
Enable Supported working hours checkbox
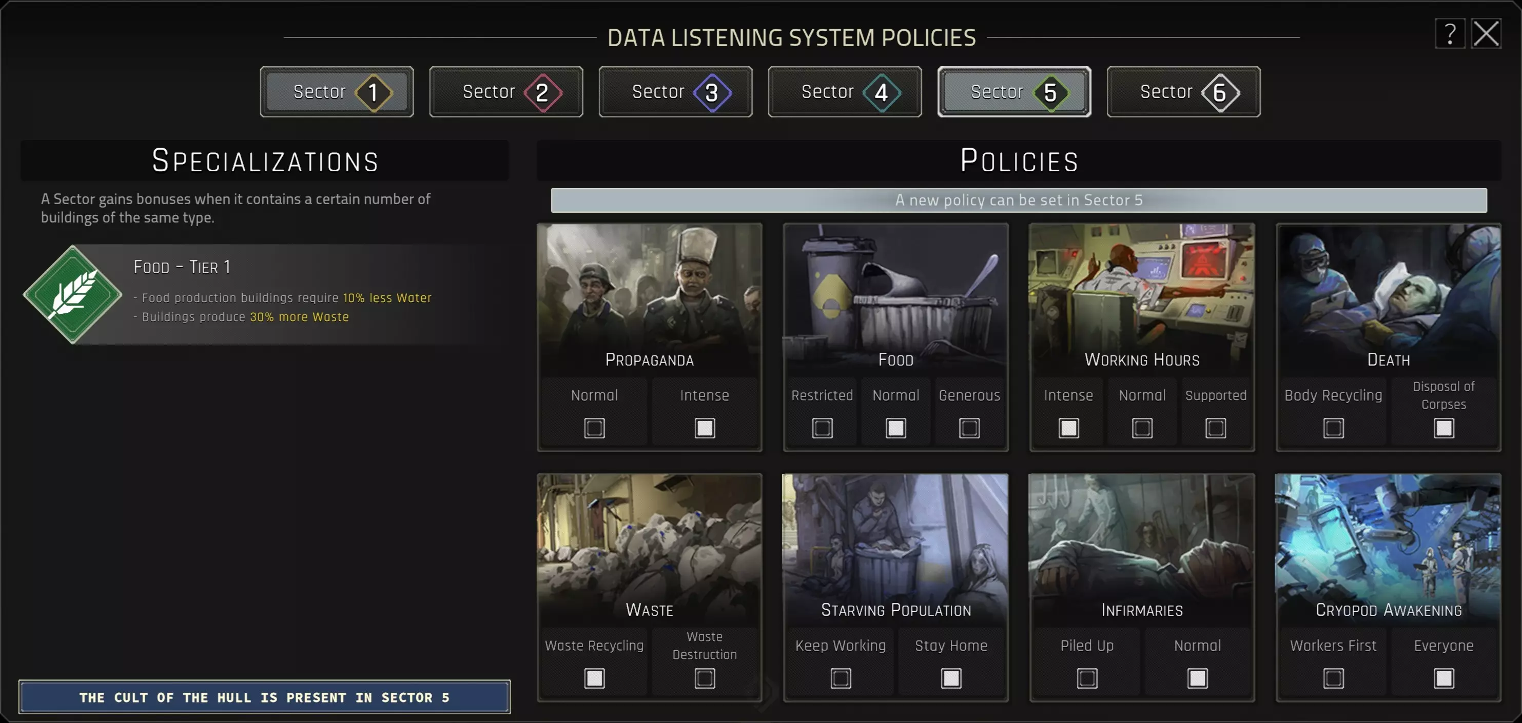1215,428
